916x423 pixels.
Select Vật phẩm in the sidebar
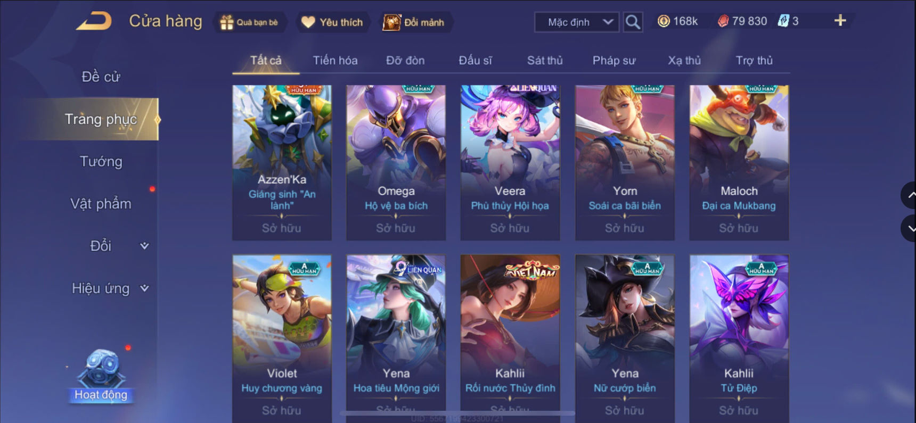pos(101,204)
